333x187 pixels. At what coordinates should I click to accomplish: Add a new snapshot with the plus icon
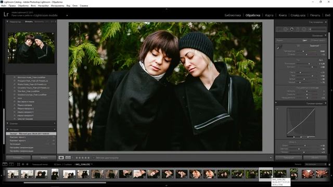tap(55, 124)
